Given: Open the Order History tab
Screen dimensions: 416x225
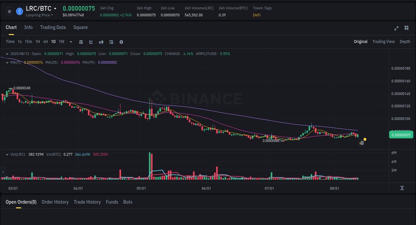Looking at the screenshot, I should (55, 202).
